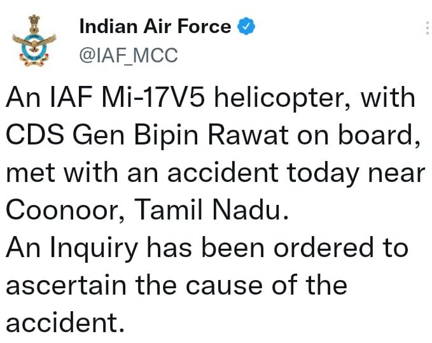Click the tweet's last word "accident."

click(x=64, y=323)
